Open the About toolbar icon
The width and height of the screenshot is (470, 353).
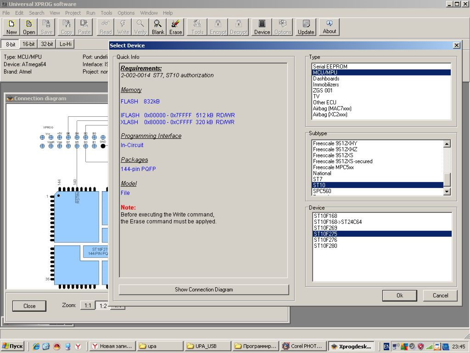pos(329,27)
